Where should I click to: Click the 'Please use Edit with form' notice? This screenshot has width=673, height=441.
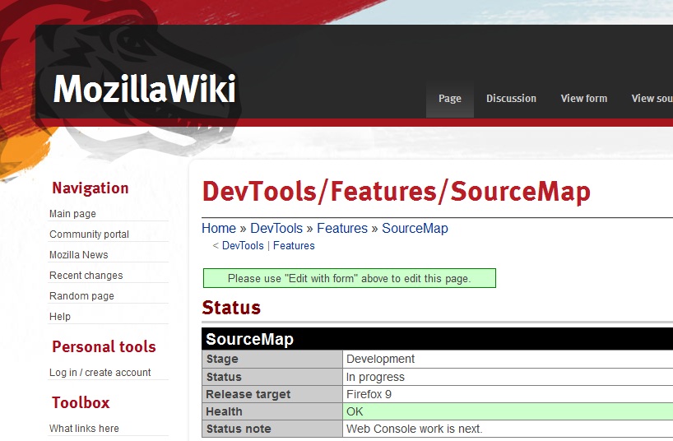point(350,278)
